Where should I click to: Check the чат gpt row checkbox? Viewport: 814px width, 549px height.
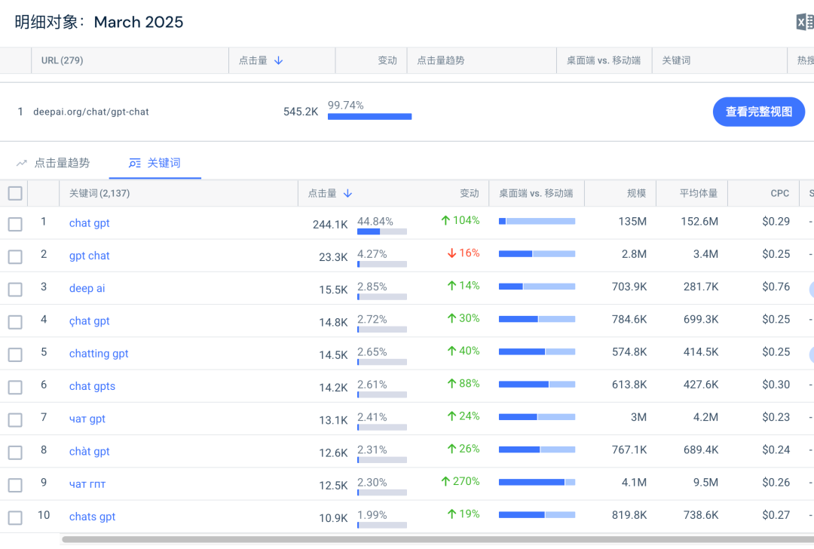click(x=15, y=420)
